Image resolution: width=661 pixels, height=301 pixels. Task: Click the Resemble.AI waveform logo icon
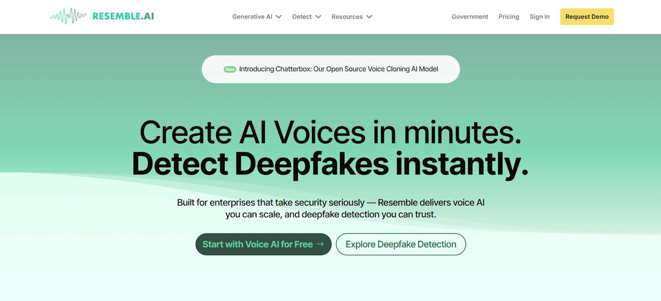pos(69,16)
